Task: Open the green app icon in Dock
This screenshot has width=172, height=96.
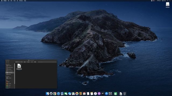Action: (x=116, y=94)
